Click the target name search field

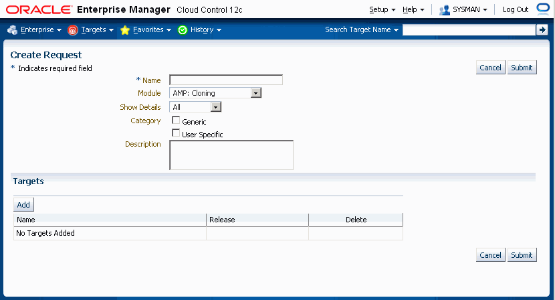(469, 29)
